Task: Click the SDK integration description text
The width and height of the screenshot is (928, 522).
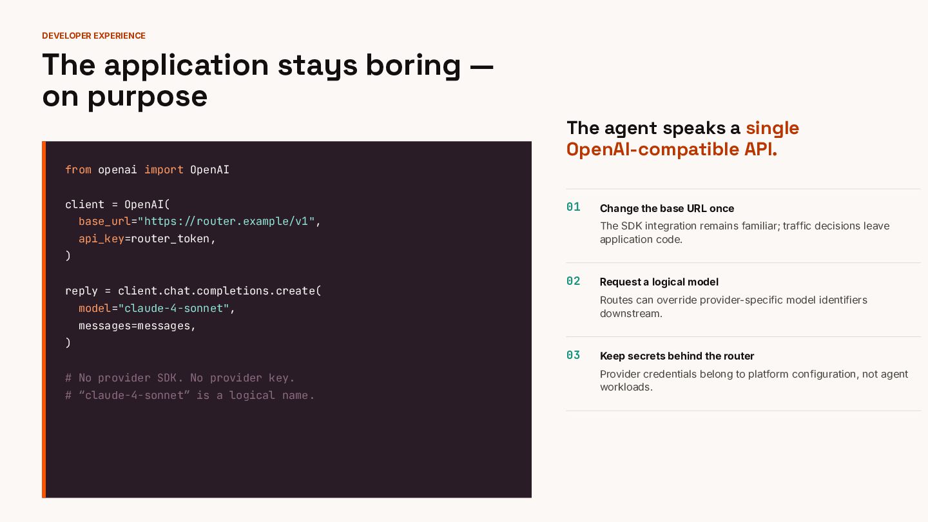Action: [744, 232]
